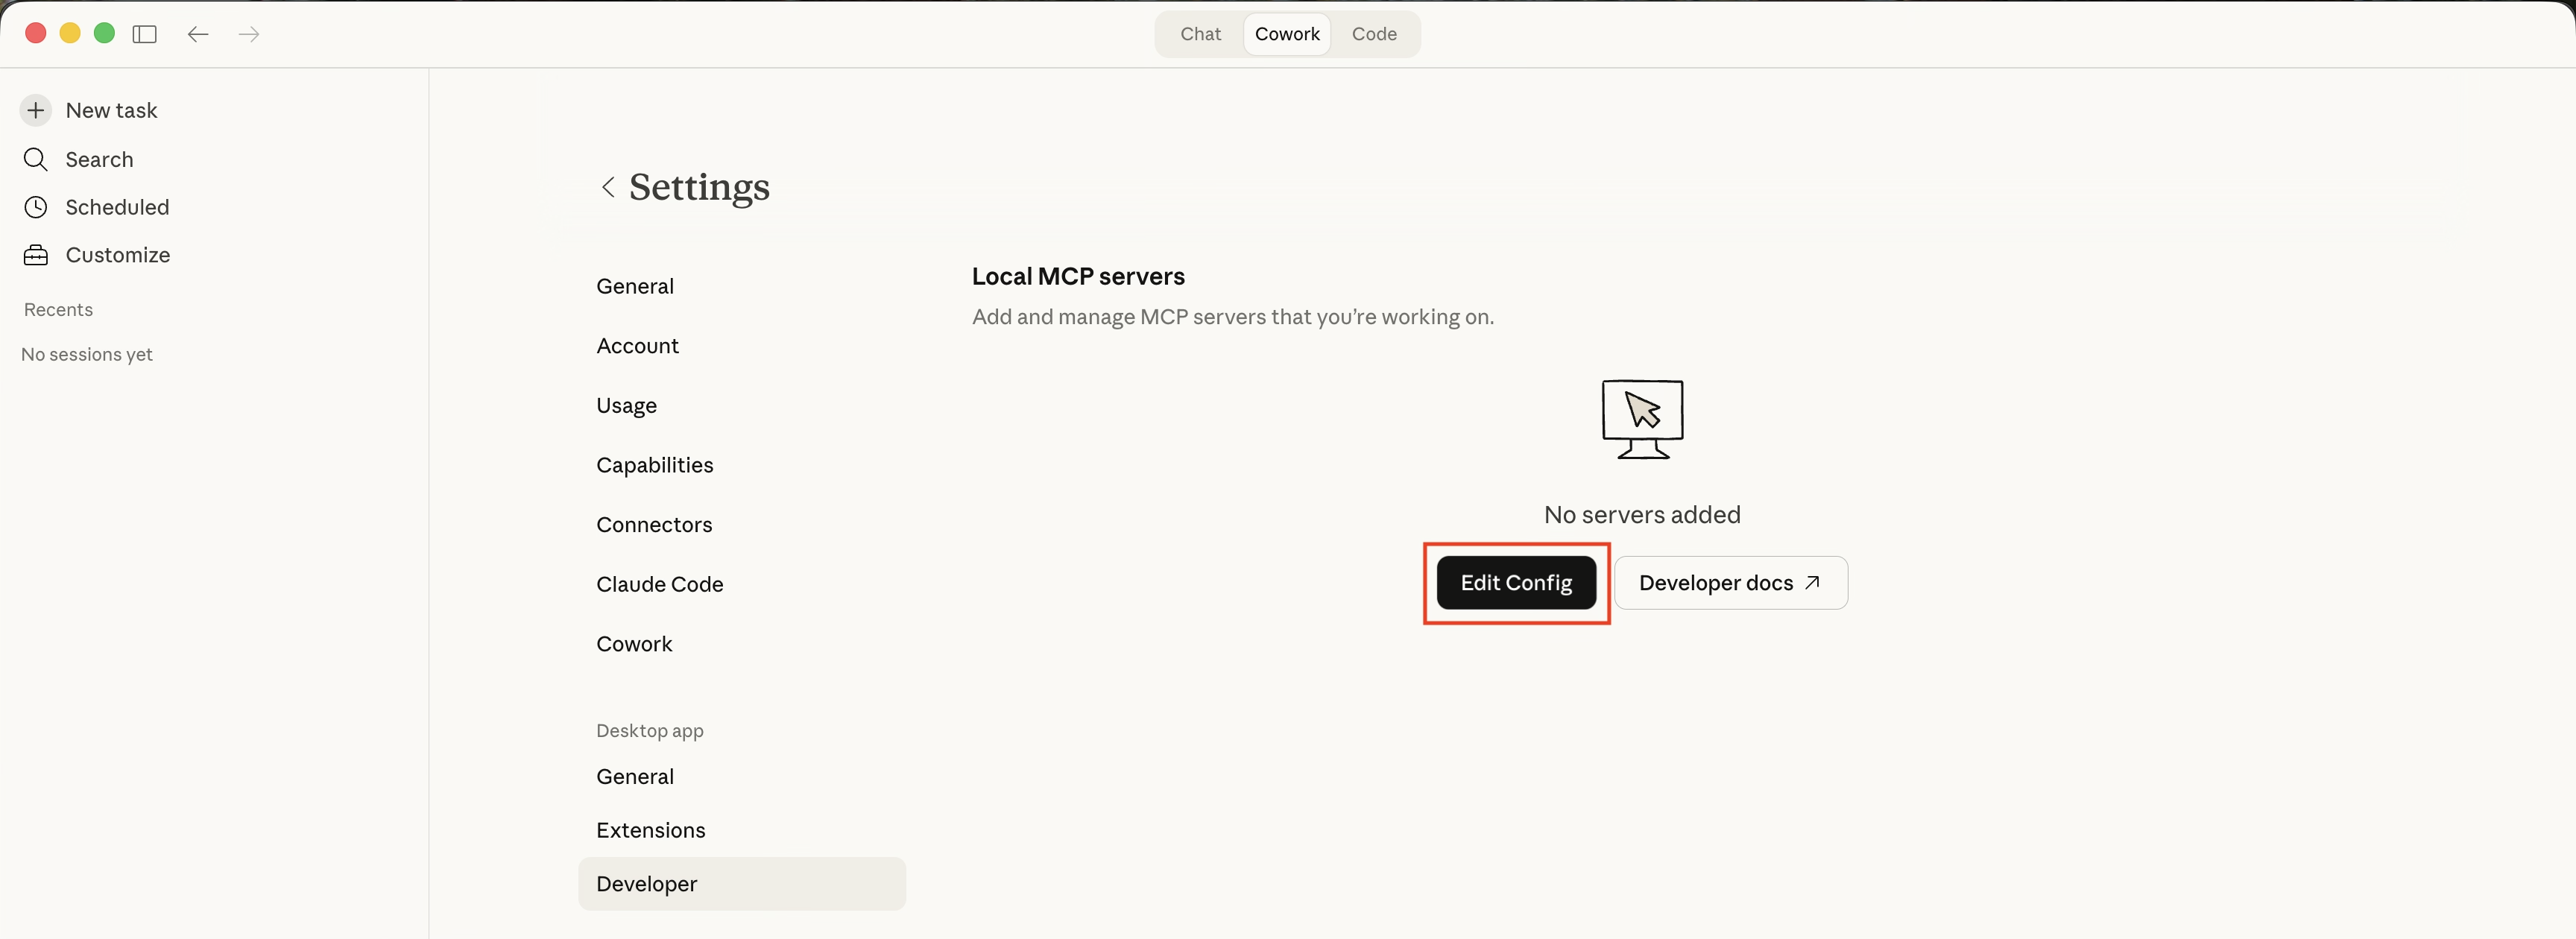Open Claude Code settings page
2576x939 pixels.
tap(659, 584)
